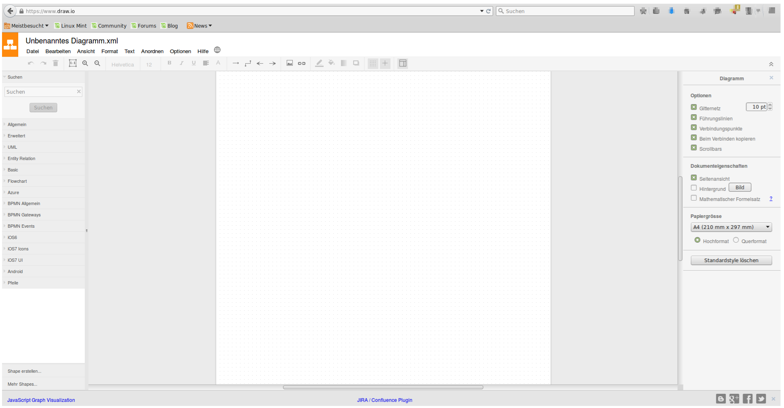Share via the Facebook icon
Screen dimensions: 784x408
point(747,399)
